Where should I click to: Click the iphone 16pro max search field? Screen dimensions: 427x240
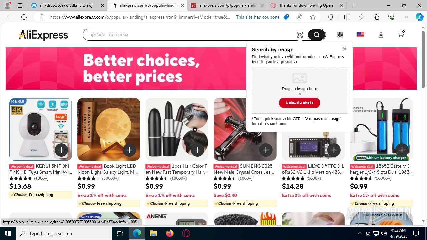[190, 35]
